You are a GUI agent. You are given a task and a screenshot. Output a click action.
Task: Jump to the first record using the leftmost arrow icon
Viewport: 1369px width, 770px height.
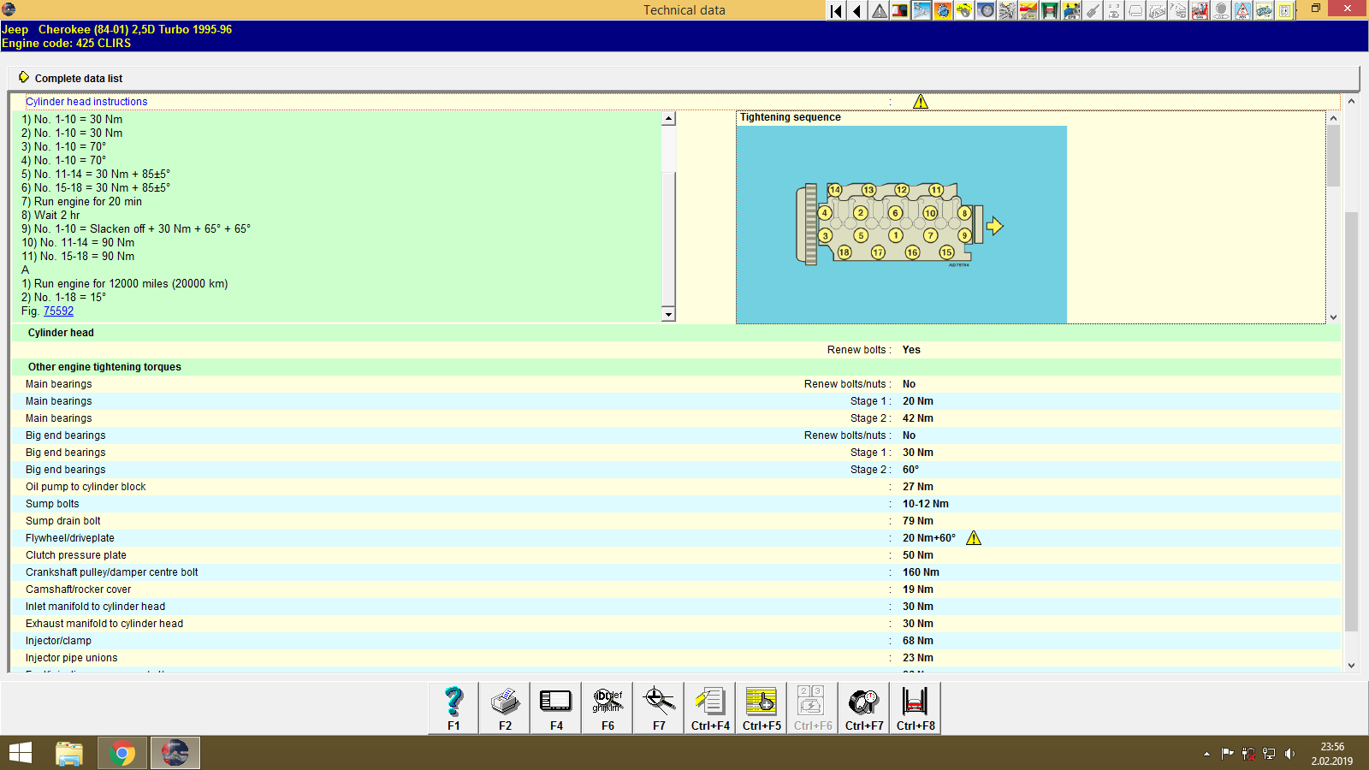(835, 10)
